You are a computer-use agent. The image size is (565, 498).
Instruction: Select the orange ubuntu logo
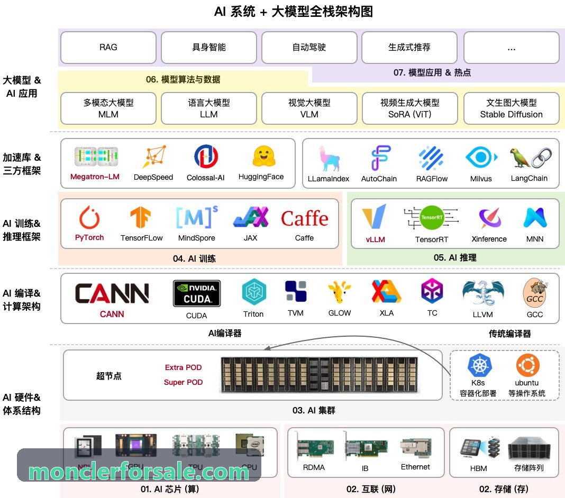coord(527,365)
